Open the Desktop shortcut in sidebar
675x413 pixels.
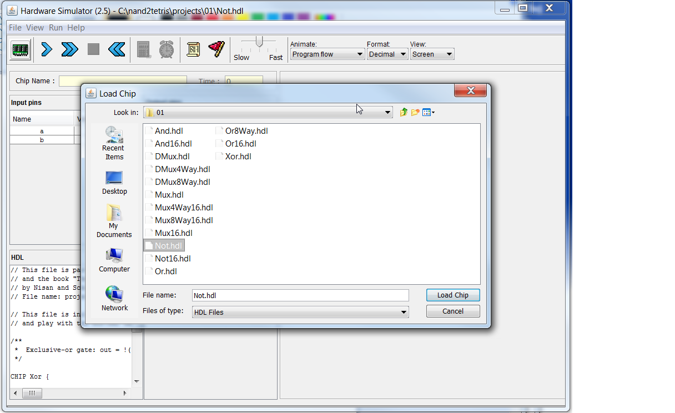(114, 183)
